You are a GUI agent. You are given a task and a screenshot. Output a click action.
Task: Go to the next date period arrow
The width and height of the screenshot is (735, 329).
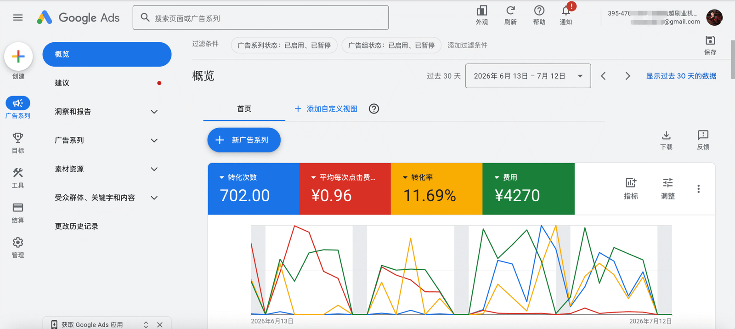tap(628, 76)
